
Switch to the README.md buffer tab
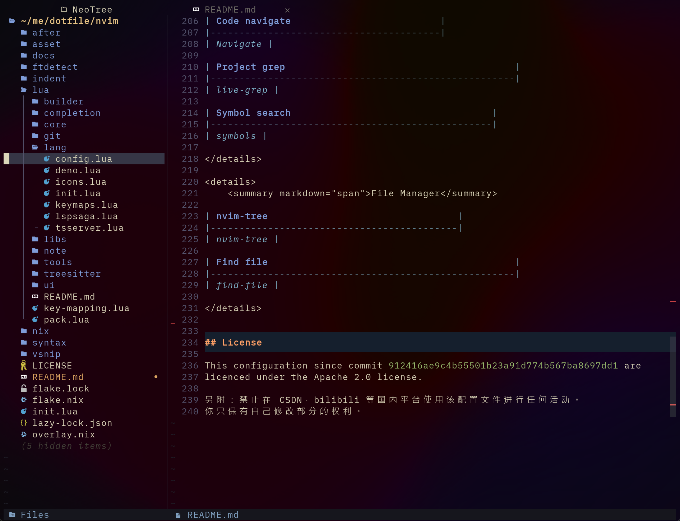tap(230, 10)
